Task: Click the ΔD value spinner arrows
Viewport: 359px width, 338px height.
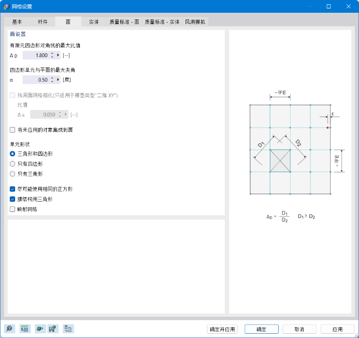Action: 52,55
